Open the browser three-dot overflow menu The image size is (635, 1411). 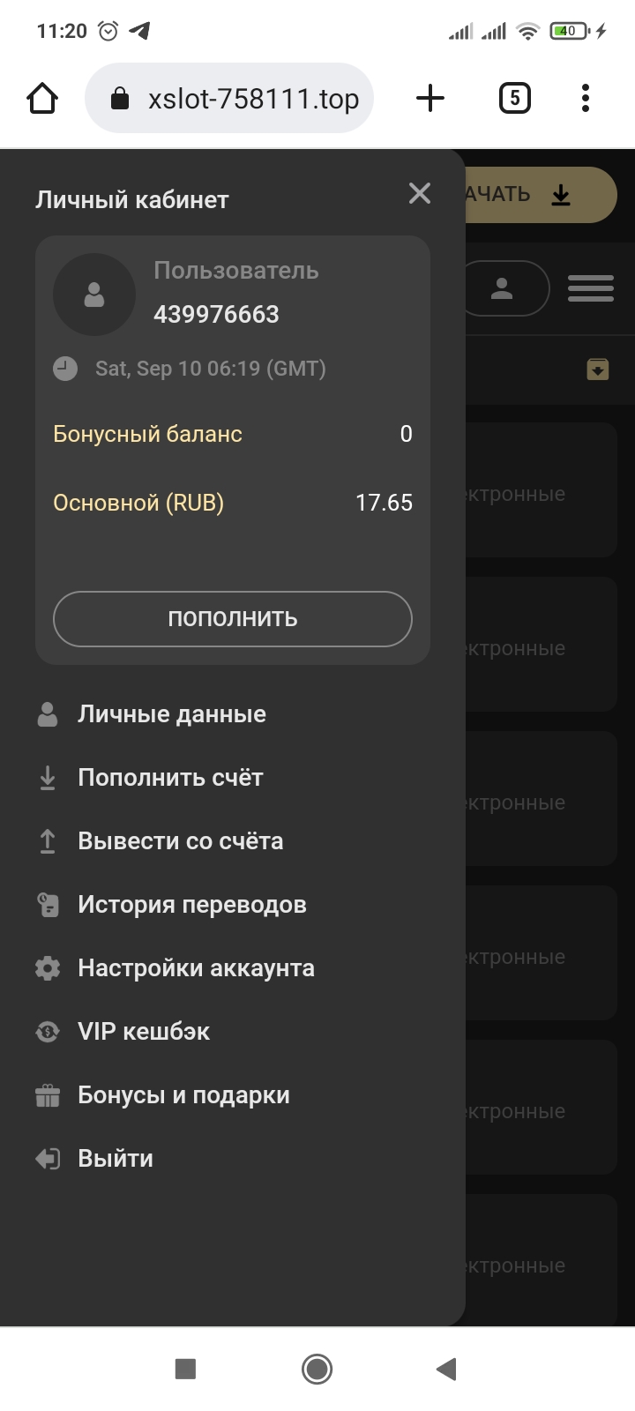coord(586,98)
